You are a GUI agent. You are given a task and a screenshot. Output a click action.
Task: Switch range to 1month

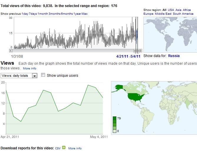pyautogui.click(x=43, y=14)
